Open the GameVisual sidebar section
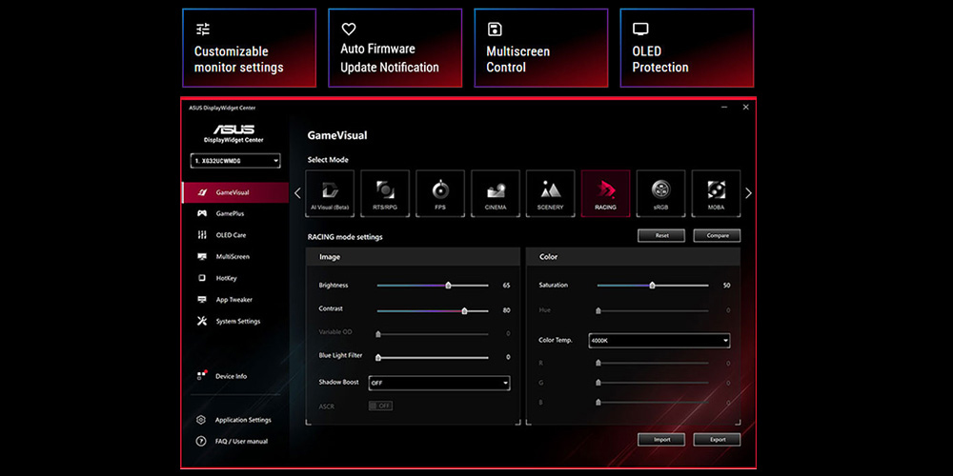Screen dimensions: 953x476 click(x=235, y=192)
